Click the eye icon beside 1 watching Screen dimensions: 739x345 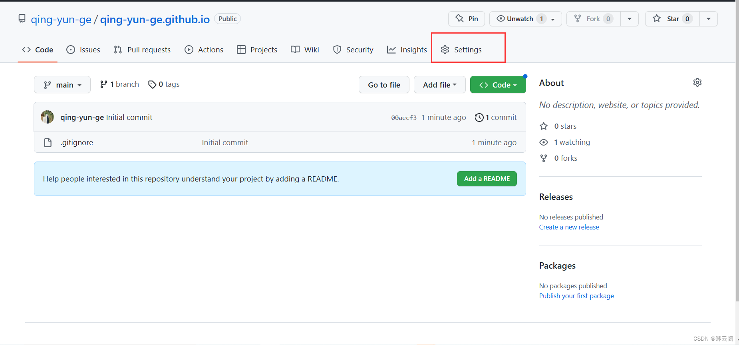click(x=544, y=142)
